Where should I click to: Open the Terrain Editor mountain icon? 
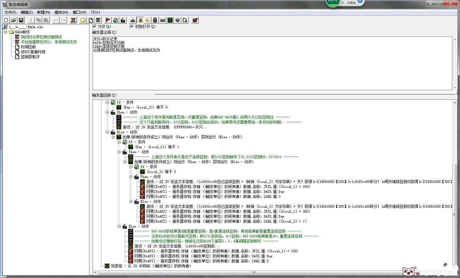(x=133, y=20)
